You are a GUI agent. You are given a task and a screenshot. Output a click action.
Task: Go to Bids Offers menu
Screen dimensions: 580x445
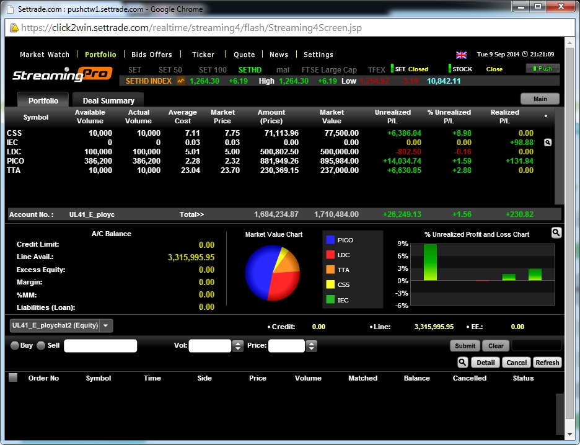coord(152,55)
